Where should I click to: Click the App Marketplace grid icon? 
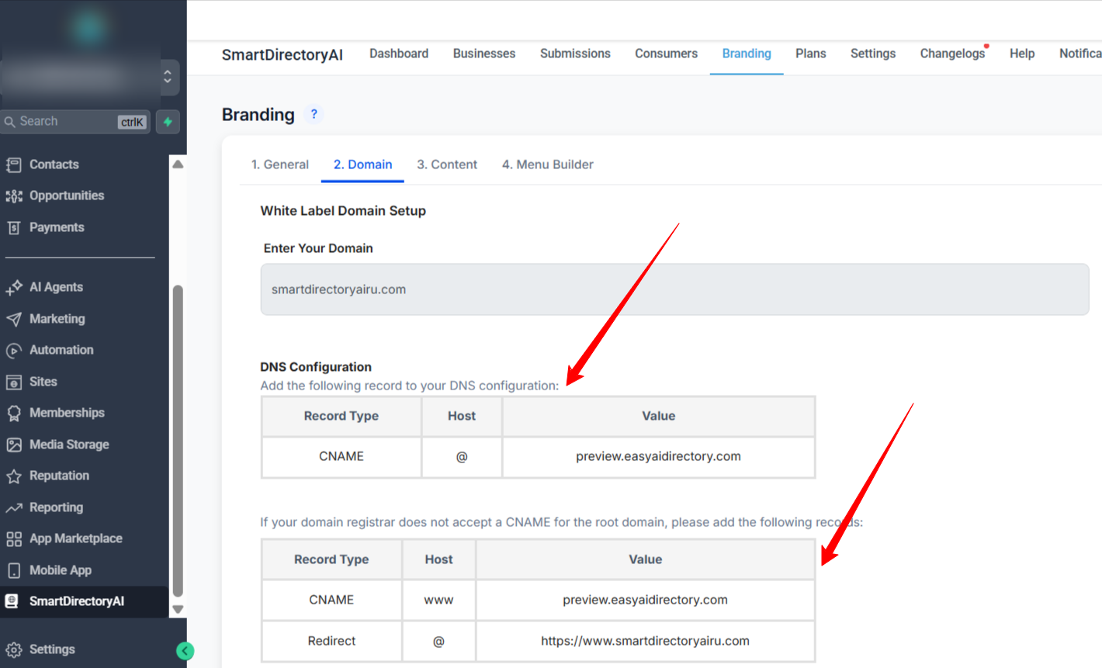click(x=13, y=539)
